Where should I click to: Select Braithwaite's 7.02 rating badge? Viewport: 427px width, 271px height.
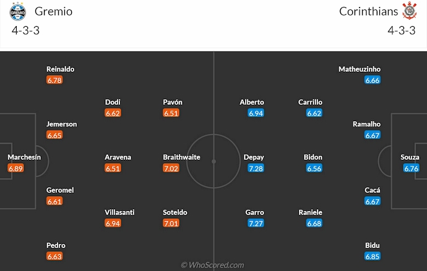click(171, 168)
